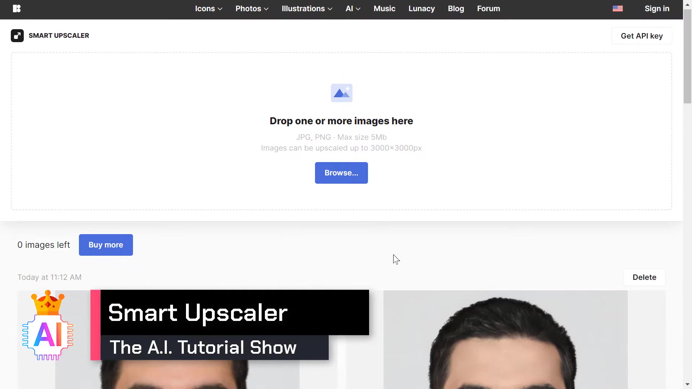The height and width of the screenshot is (389, 692).
Task: Click the upscaled portrait thumbnail on the right
Action: [x=505, y=340]
